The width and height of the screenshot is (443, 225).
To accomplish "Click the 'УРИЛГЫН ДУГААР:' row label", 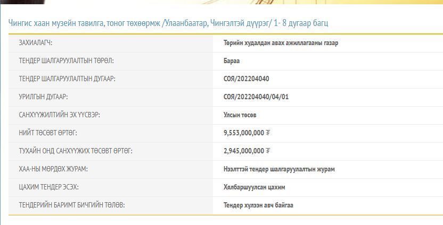I will (43, 97).
